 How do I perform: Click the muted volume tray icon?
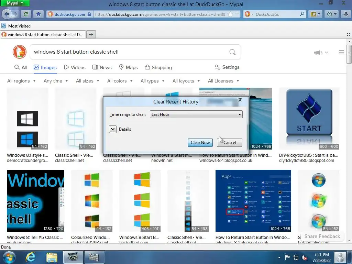pyautogui.click(x=304, y=257)
